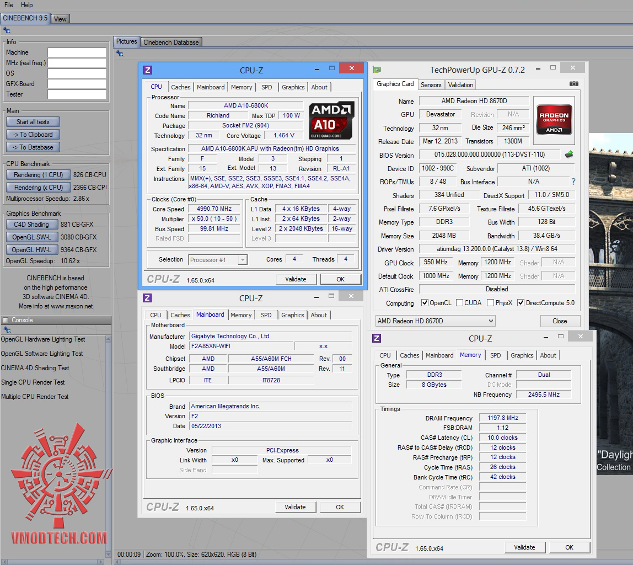Run the C4D Shading benchmark

(31, 225)
